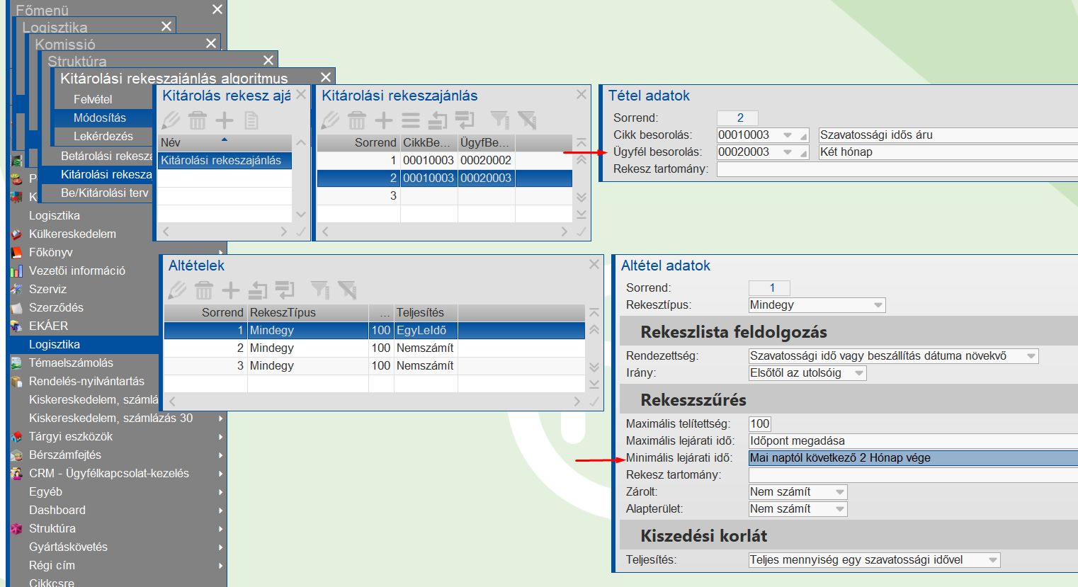Select the Kitárolási rekeszajánlás row under Név

click(225, 161)
